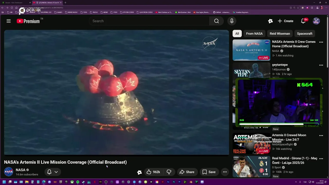Open options for Artemis II Crew Comes Home
The image size is (329, 185).
[321, 42]
